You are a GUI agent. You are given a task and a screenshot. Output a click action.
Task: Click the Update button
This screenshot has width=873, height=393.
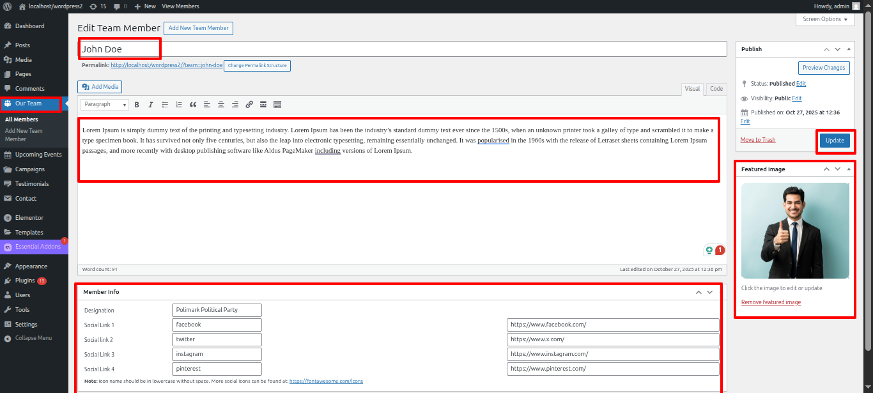(x=835, y=141)
